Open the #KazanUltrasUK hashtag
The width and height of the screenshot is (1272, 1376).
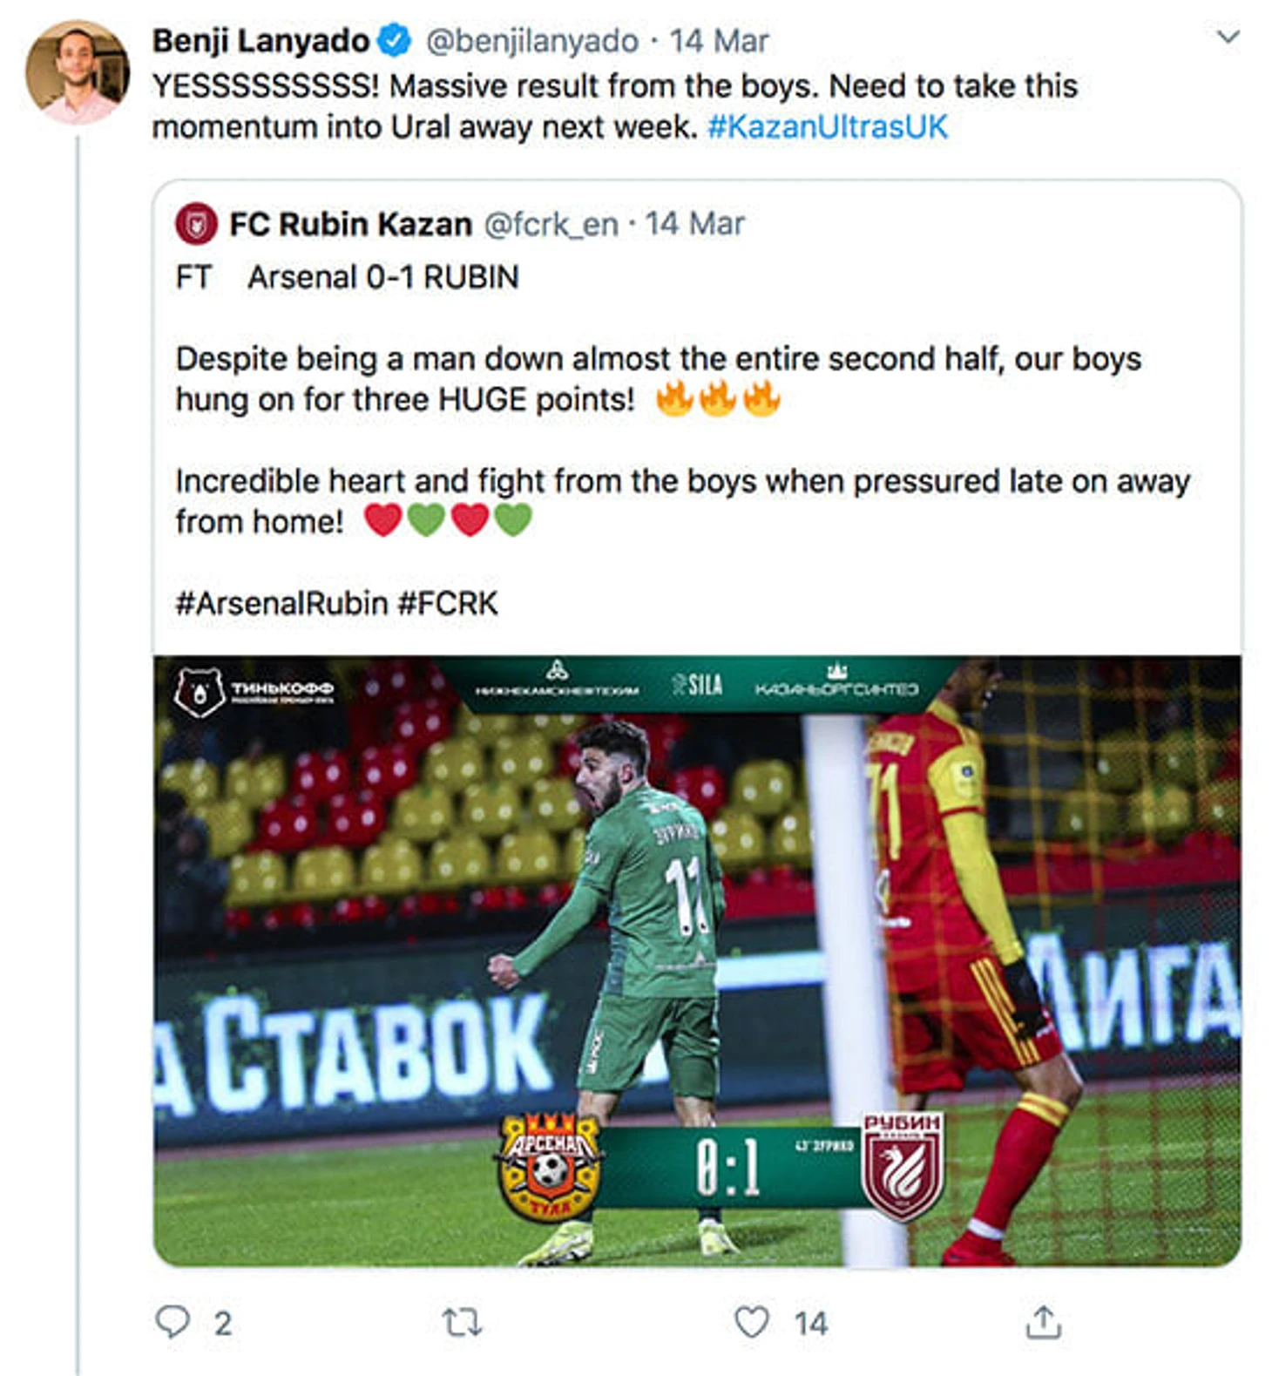click(x=827, y=127)
